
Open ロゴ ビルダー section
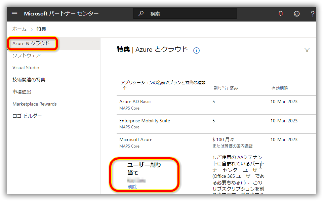(x=27, y=116)
